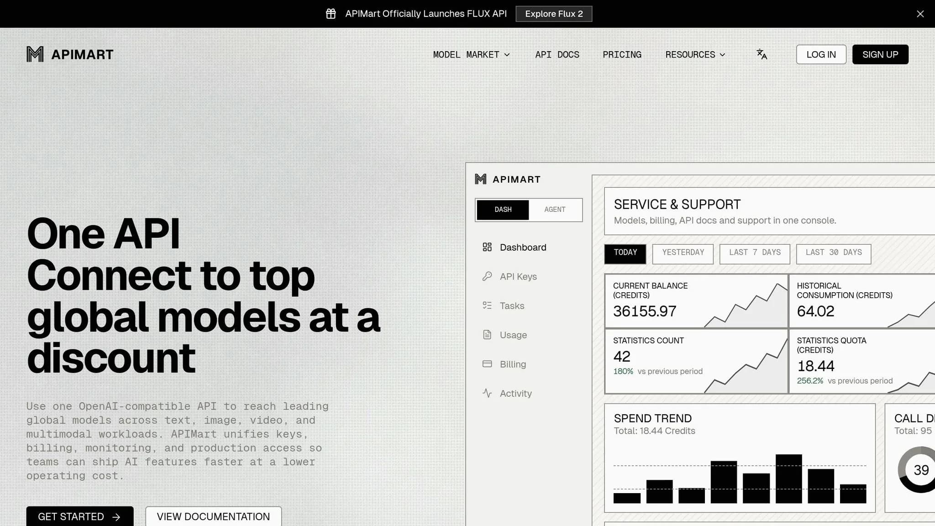Click the Billing card icon
Viewport: 935px width, 526px height.
coord(487,364)
